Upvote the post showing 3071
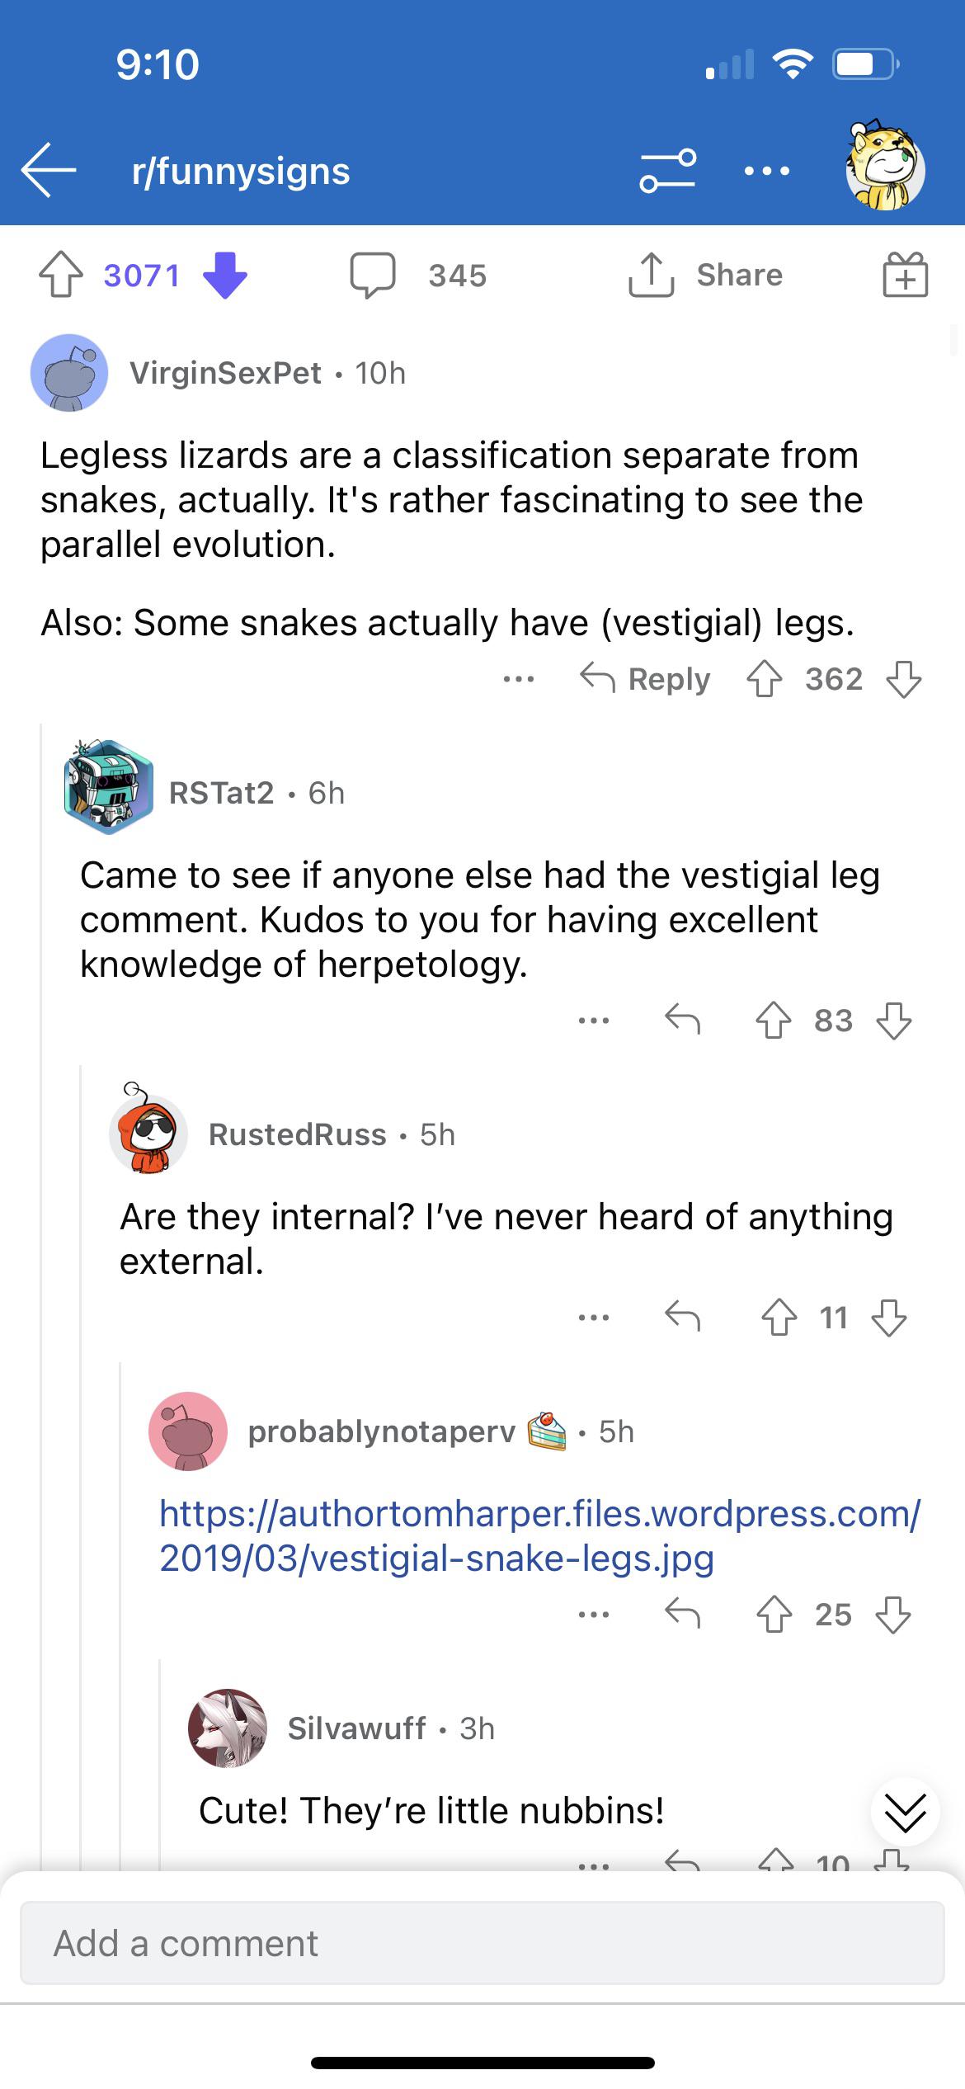Image resolution: width=965 pixels, height=2089 pixels. pos(62,275)
